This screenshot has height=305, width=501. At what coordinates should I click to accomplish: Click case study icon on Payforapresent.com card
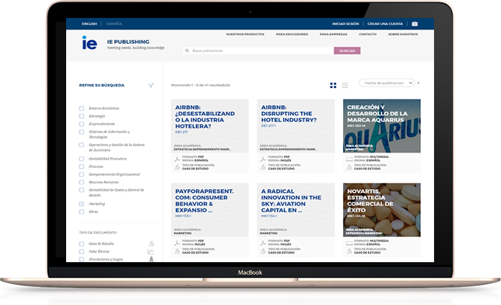click(x=177, y=251)
